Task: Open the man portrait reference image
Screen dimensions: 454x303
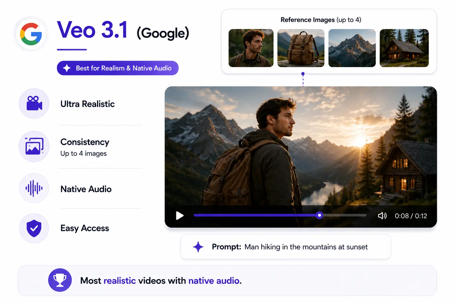Action: (x=251, y=48)
